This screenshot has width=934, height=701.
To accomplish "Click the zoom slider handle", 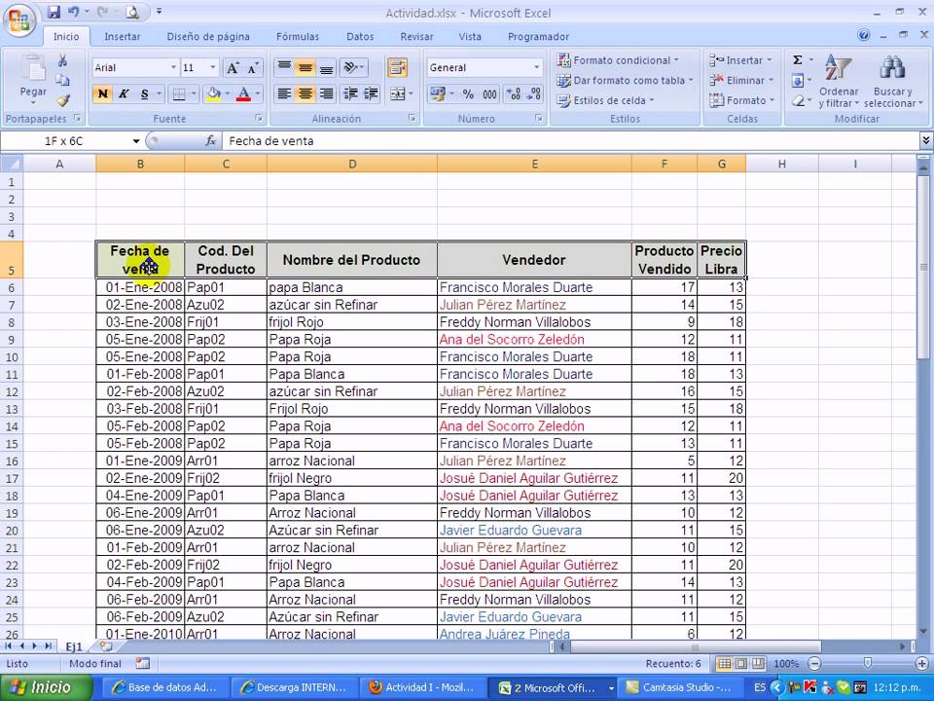I will click(x=868, y=663).
